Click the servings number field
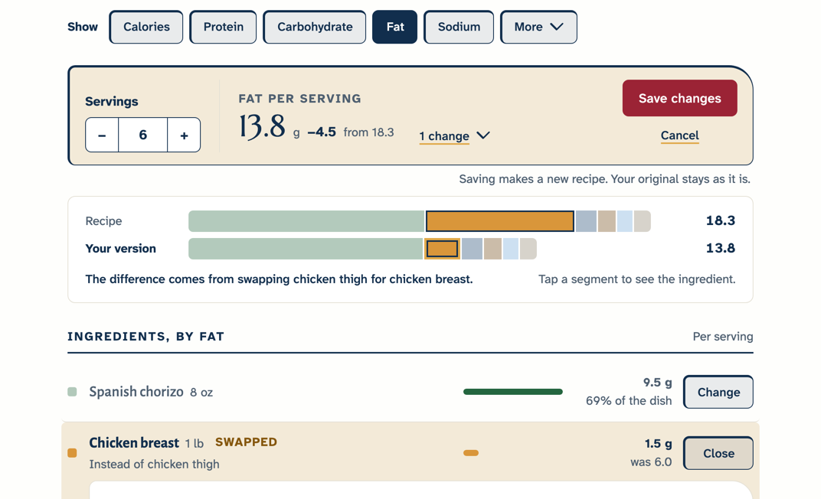Screen dimensions: 821x499 click(x=143, y=135)
